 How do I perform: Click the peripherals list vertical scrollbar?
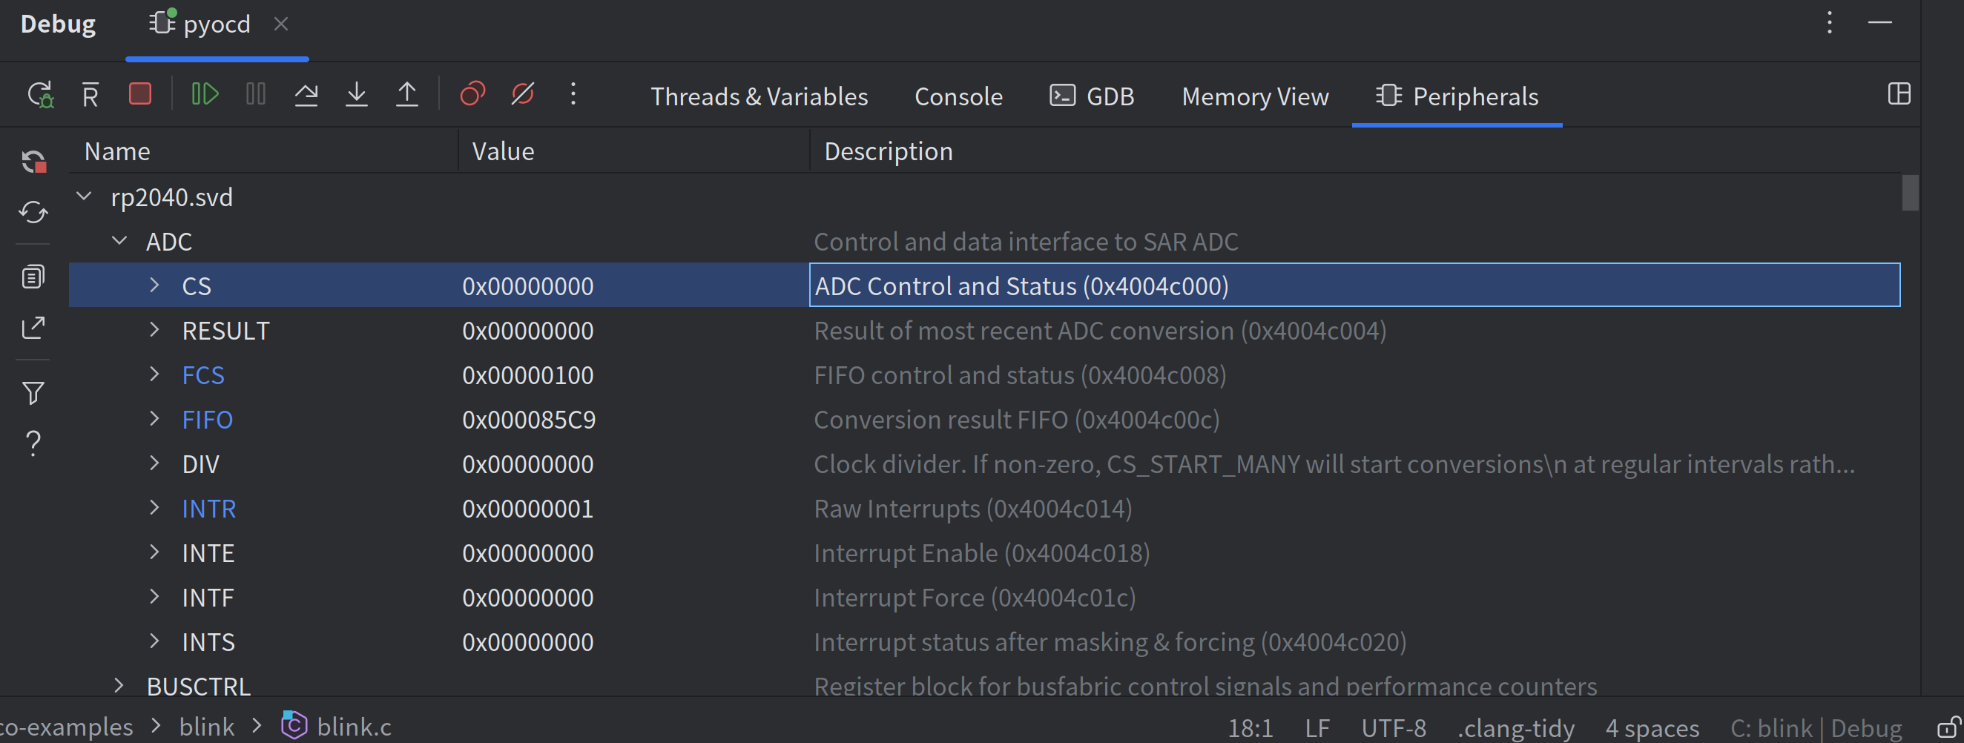pyautogui.click(x=1910, y=194)
